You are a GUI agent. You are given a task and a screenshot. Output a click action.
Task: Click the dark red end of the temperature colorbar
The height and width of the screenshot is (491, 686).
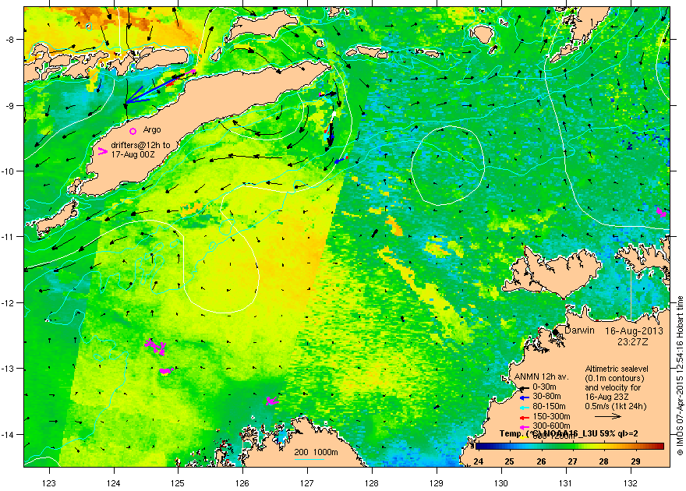pos(659,447)
